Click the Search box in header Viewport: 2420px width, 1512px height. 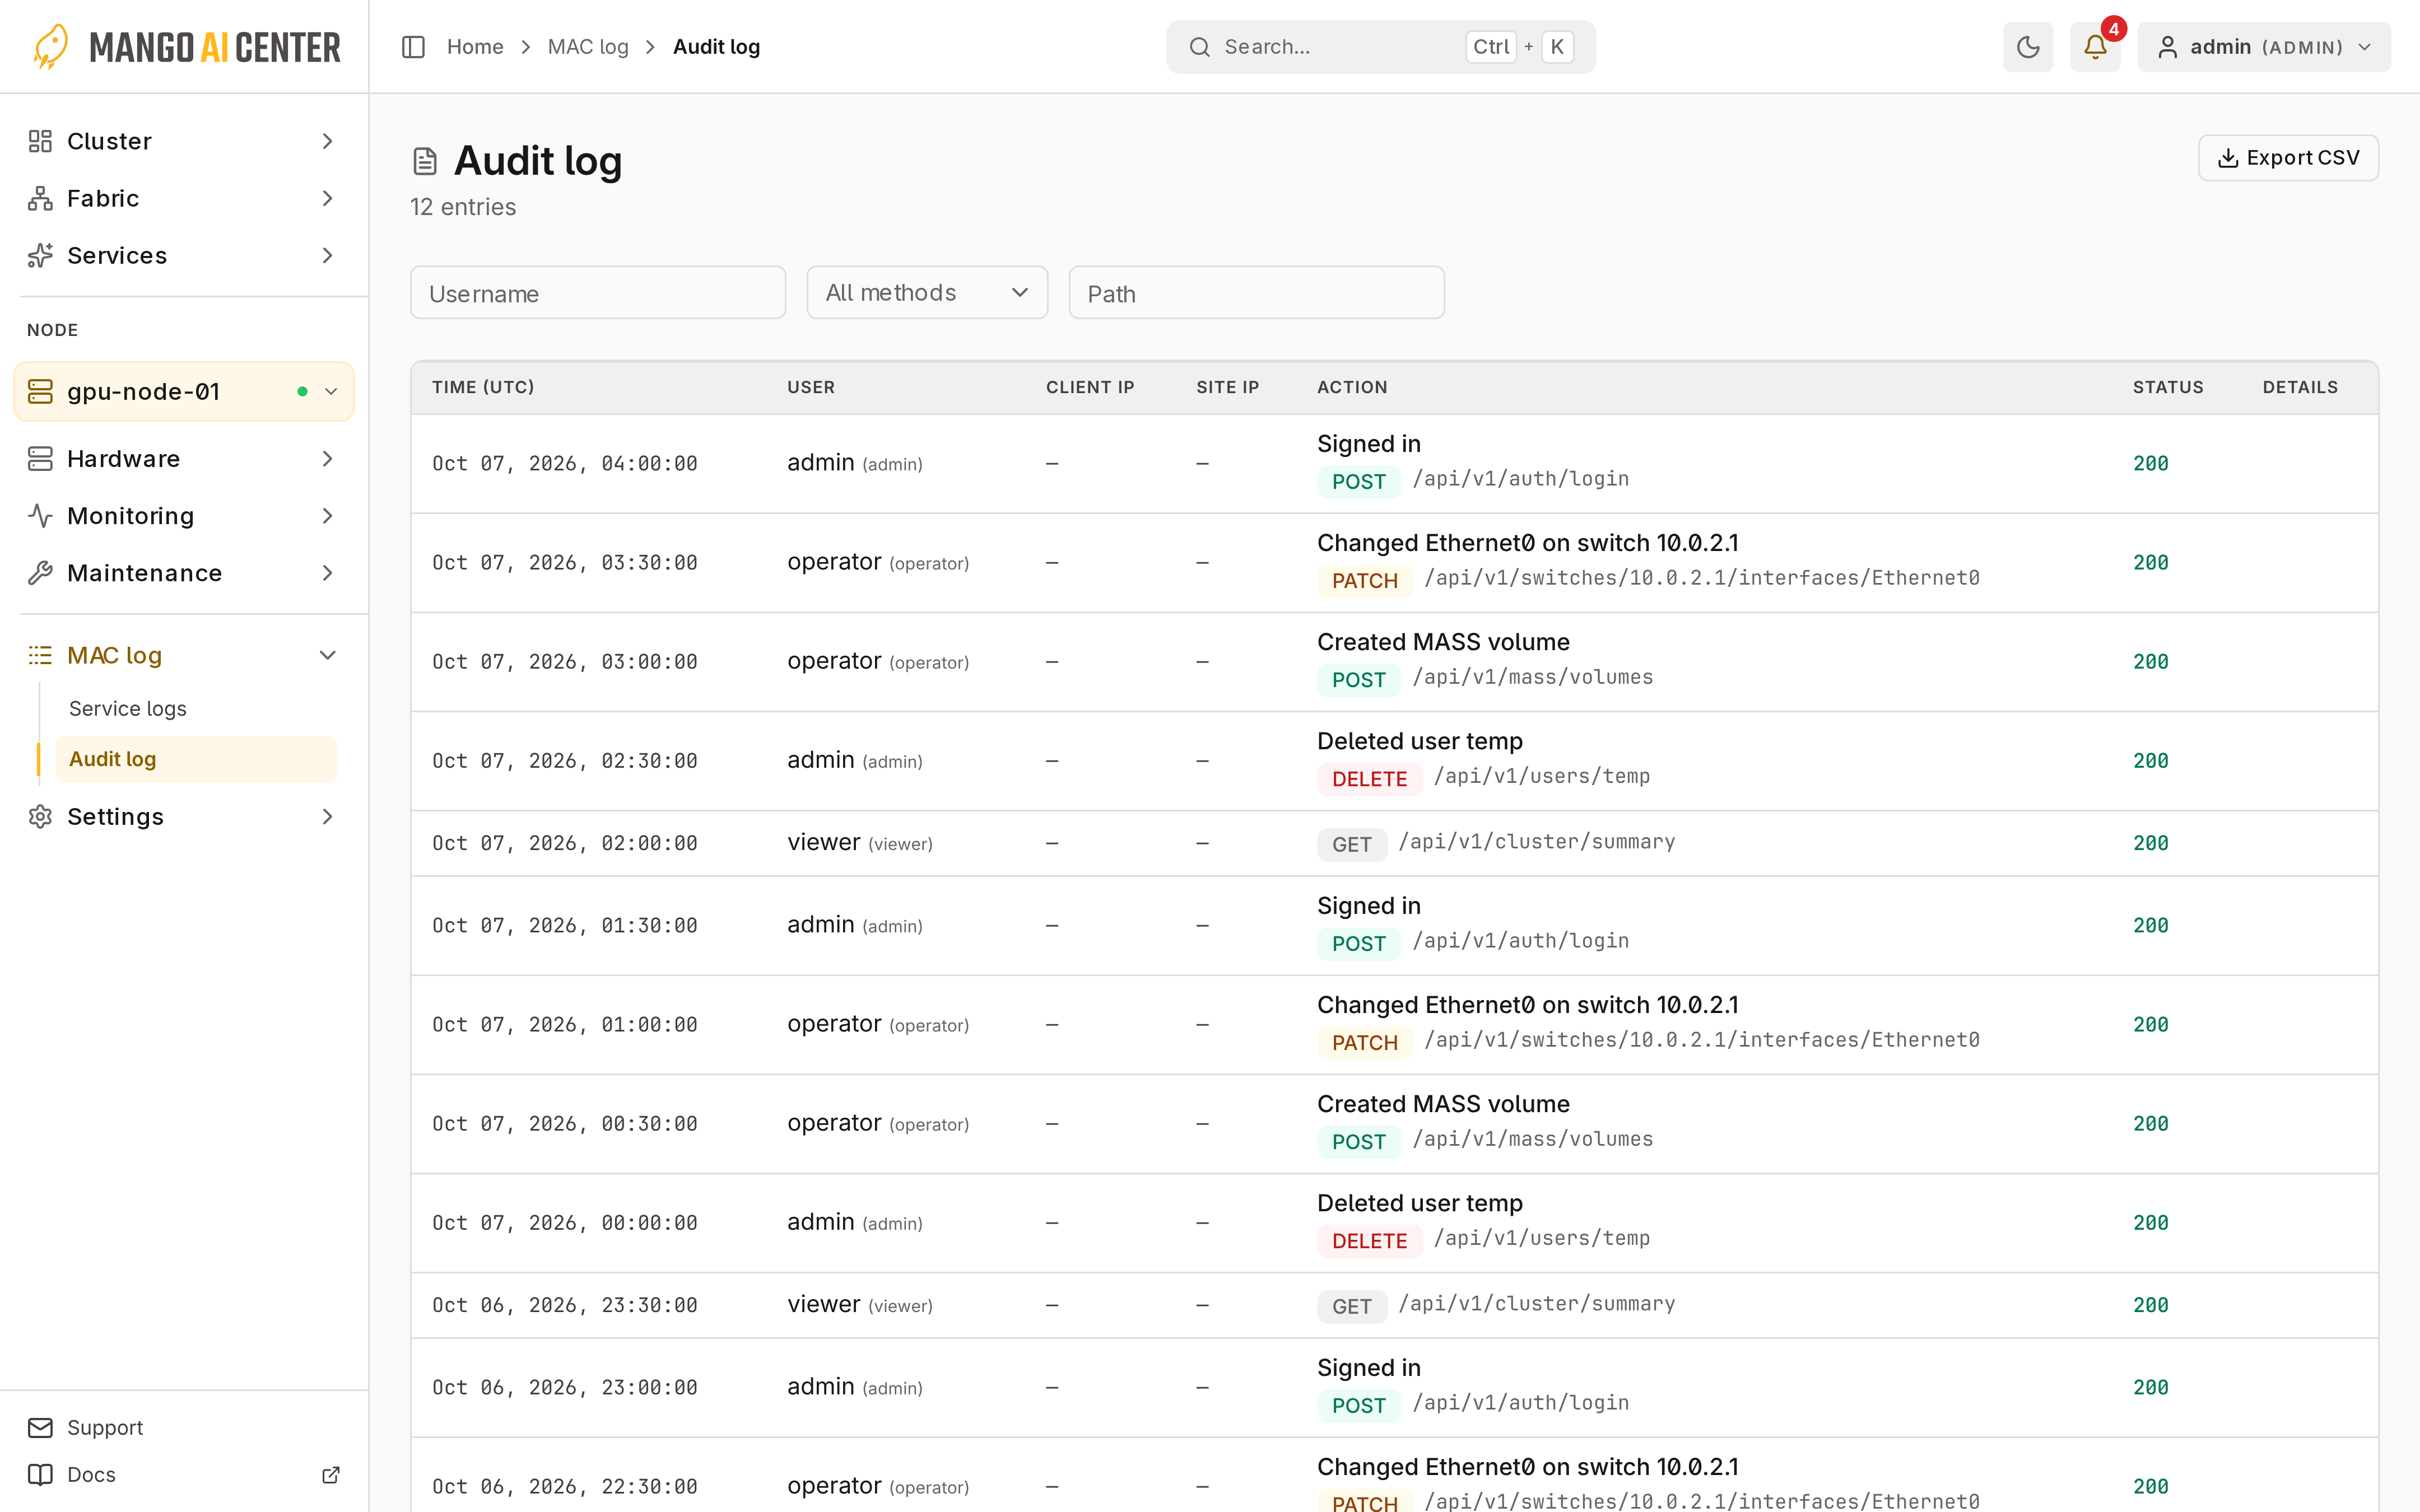[x=1380, y=47]
